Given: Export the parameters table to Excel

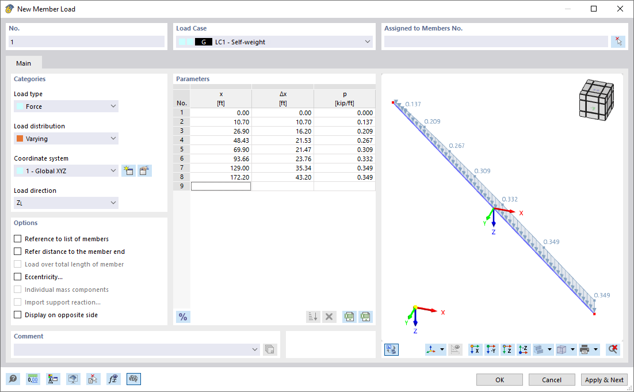Looking at the screenshot, I should point(349,317).
